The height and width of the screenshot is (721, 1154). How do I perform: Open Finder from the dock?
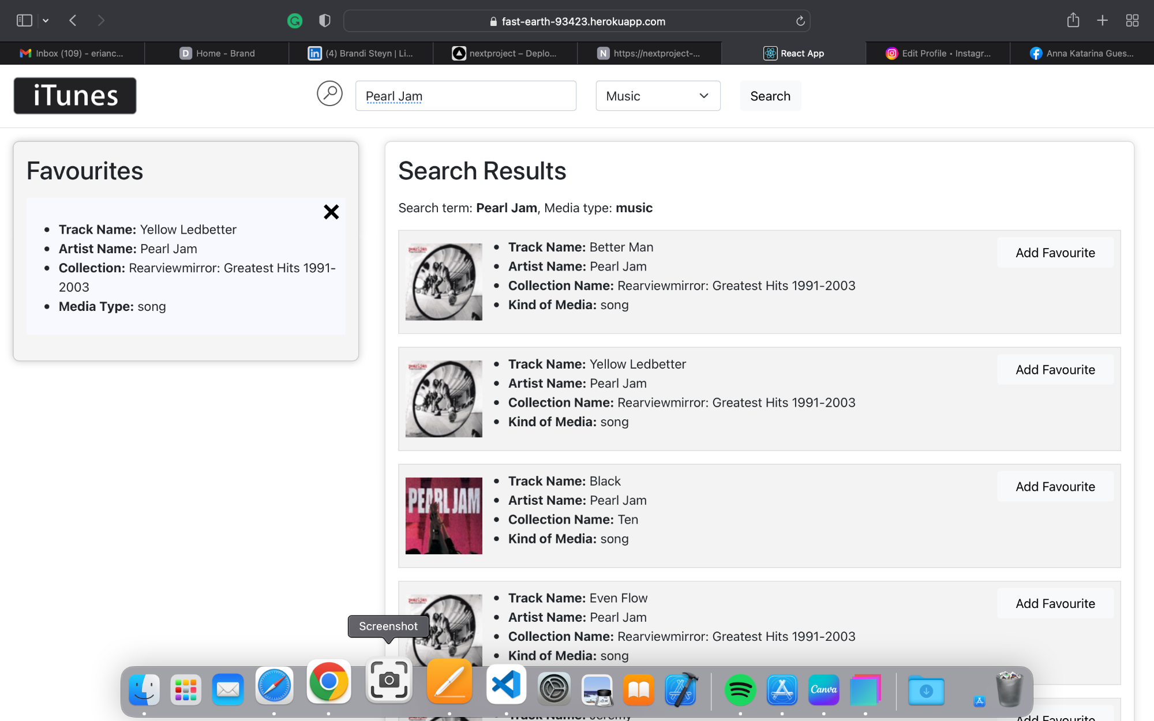click(144, 689)
